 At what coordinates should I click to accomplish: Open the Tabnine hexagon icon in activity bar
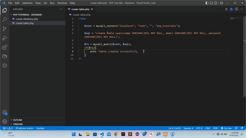click(x=5, y=66)
